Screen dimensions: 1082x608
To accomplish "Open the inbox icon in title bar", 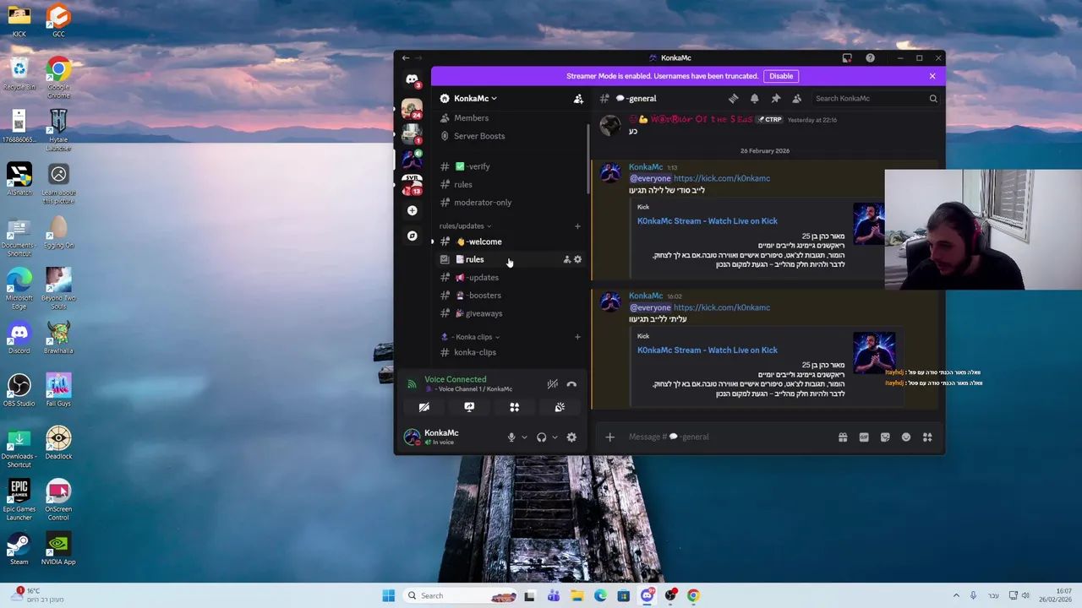I will pos(847,58).
